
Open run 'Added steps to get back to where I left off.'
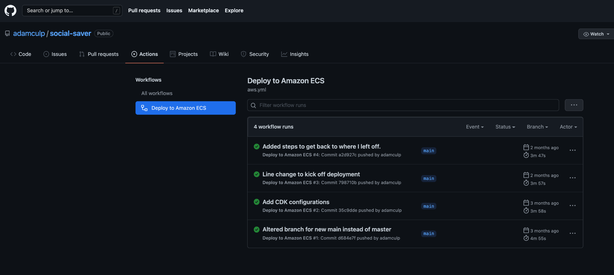click(x=321, y=146)
